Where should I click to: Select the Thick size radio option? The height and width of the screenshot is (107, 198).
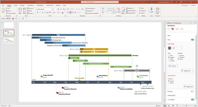click(x=169, y=59)
